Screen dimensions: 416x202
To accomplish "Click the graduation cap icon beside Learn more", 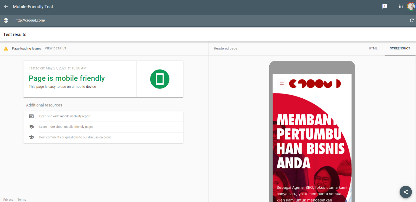I will (x=31, y=127).
